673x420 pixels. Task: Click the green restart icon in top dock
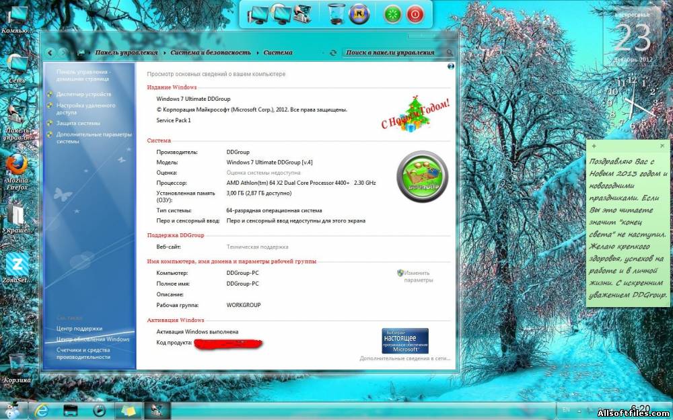(x=392, y=13)
